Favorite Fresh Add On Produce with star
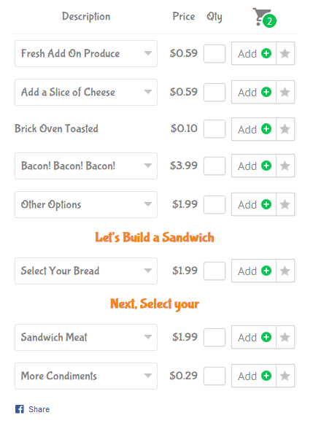Viewport: 313px width, 426px height. click(x=285, y=53)
